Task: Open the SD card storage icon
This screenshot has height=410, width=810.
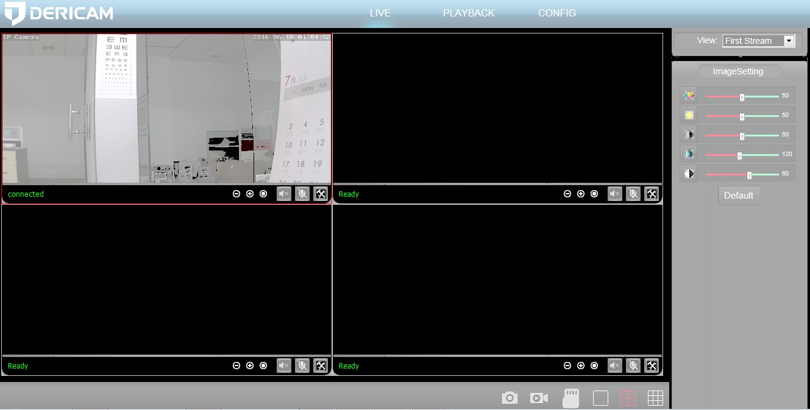Action: click(x=570, y=398)
